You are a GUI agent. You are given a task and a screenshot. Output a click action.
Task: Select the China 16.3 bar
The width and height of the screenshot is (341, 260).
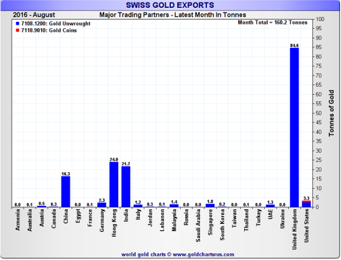[65, 191]
